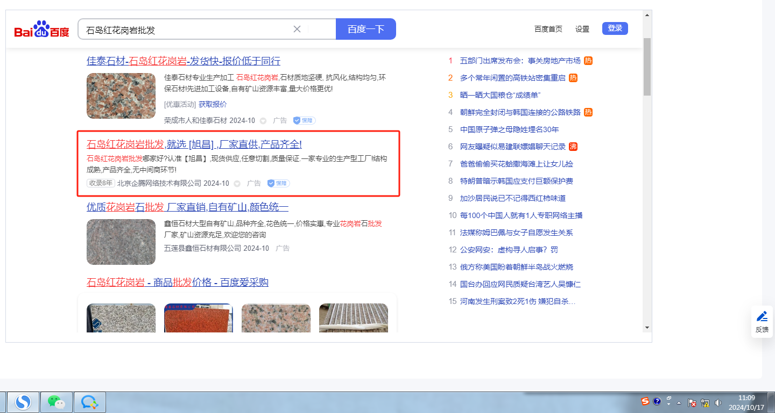
Task: Open hot search 朝鲜完全封闭与韩国连接的公路铁路
Action: 520,112
